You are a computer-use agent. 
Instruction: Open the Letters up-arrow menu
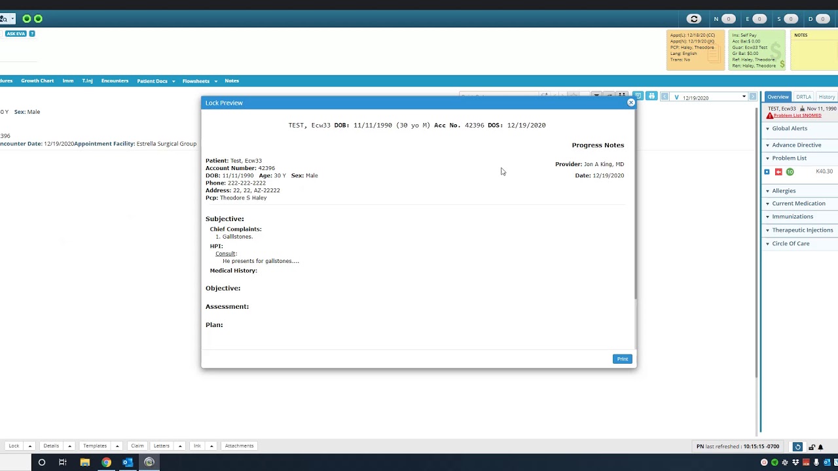(x=179, y=446)
